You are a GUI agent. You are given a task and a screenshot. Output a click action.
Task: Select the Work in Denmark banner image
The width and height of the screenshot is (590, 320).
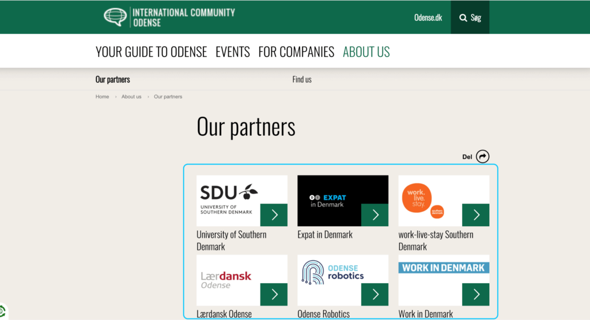[444, 280]
